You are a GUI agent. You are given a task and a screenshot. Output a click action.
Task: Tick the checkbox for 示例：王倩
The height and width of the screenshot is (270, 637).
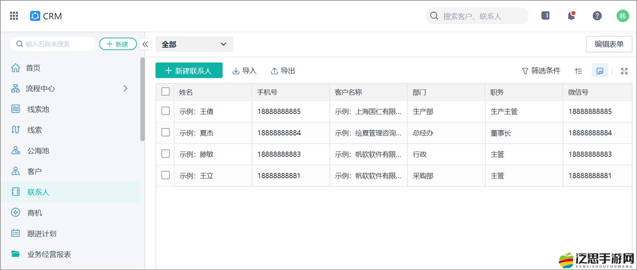[x=166, y=111]
